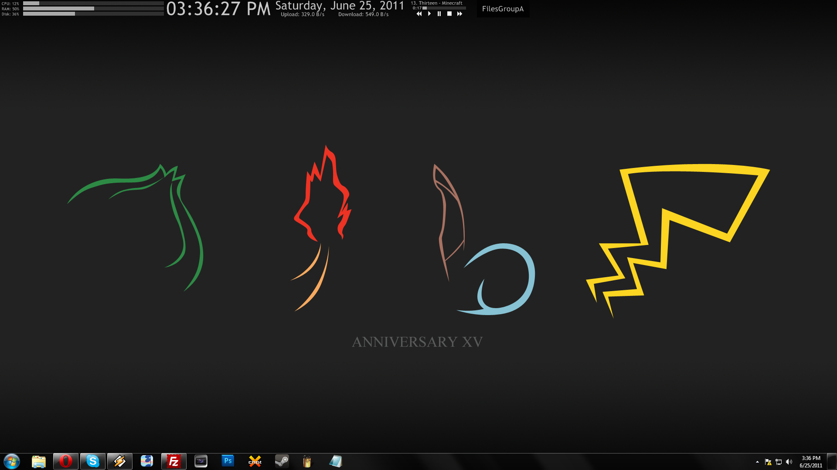Open the network connection tray icon

(x=779, y=462)
